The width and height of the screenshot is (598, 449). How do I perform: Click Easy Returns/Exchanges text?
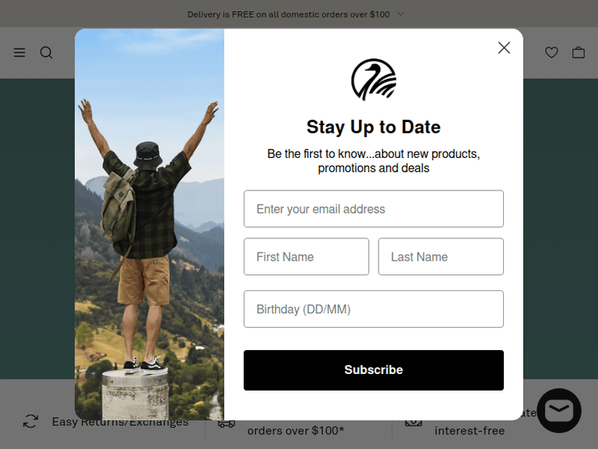[x=120, y=422]
